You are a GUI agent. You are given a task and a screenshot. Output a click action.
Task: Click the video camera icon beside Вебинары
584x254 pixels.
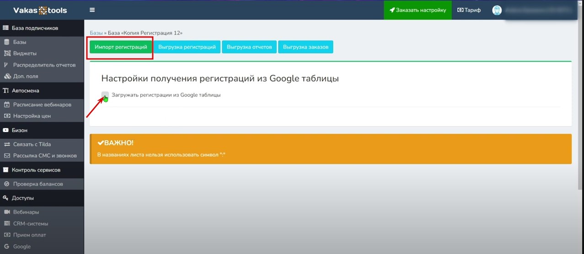[x=7, y=212]
